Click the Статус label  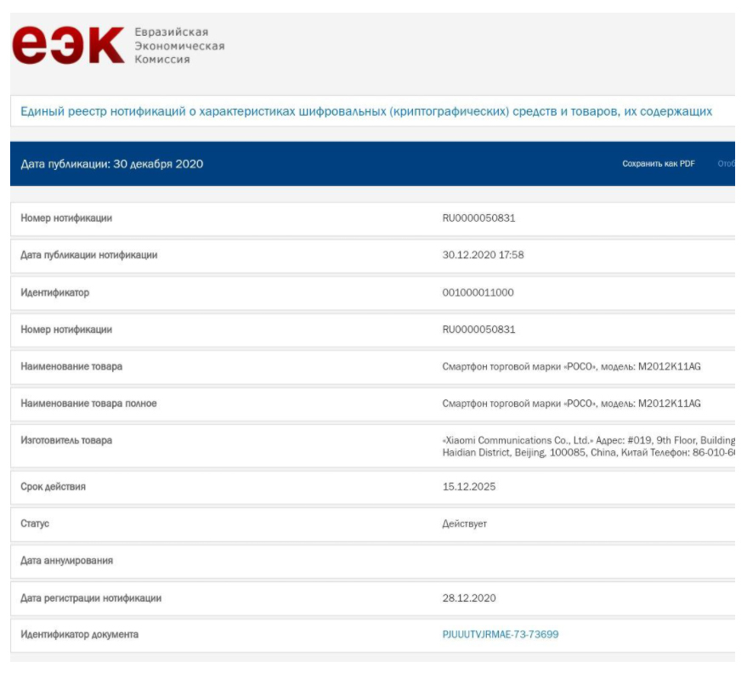click(x=35, y=523)
